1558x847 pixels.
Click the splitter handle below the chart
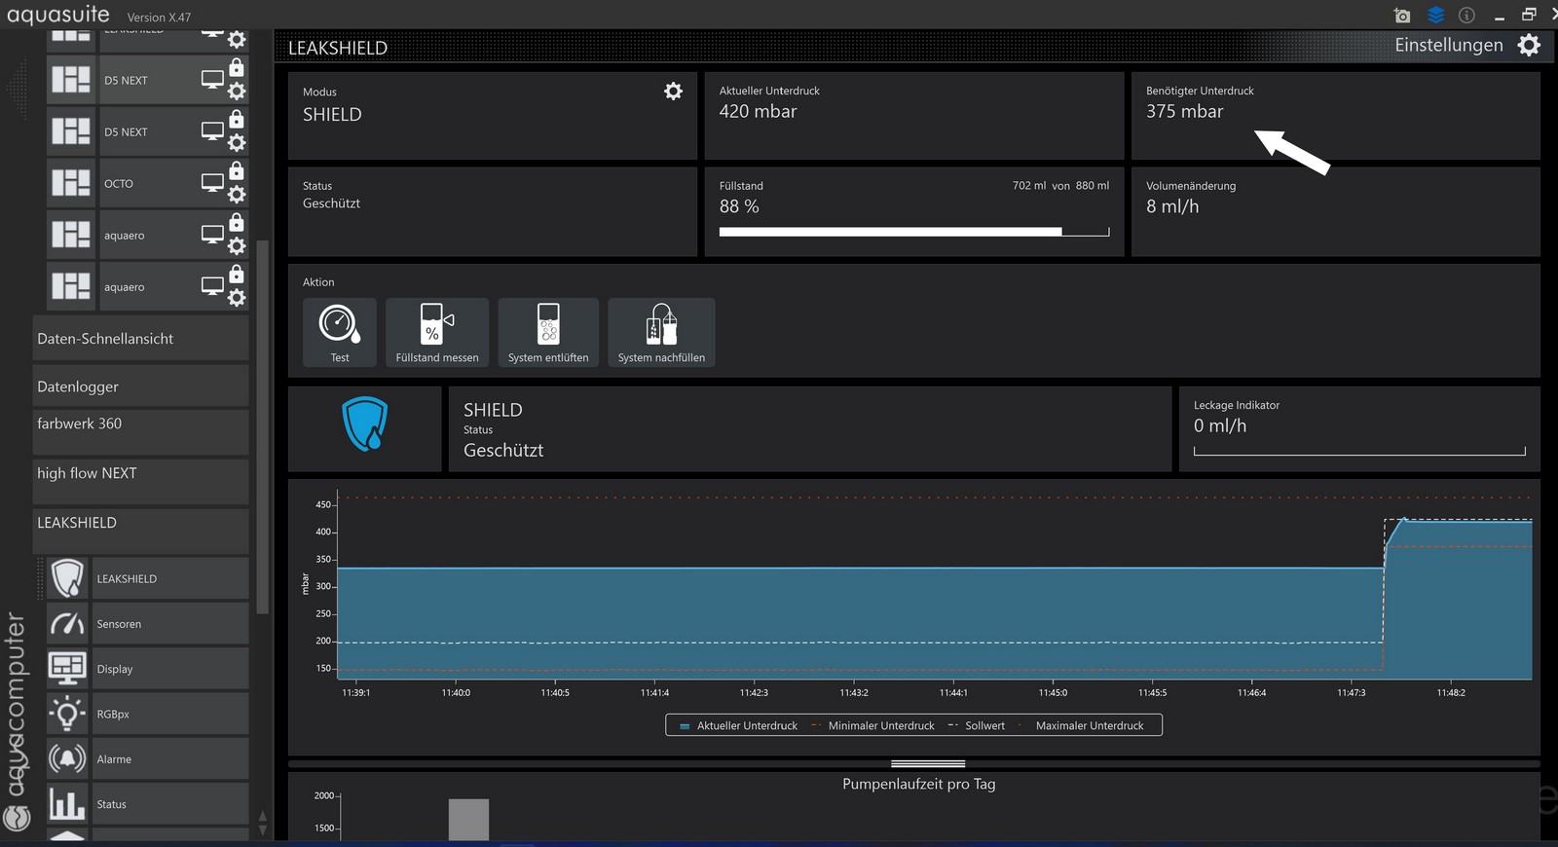(928, 763)
